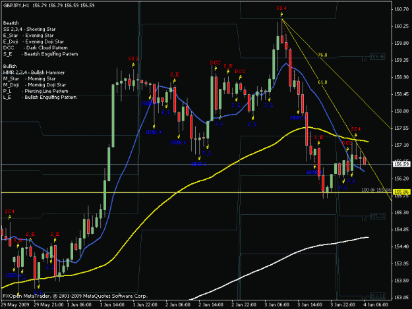Image resolution: width=412 pixels, height=309 pixels.
Task: Click the red 'SS 2' shooting star label
Action: (x=133, y=58)
